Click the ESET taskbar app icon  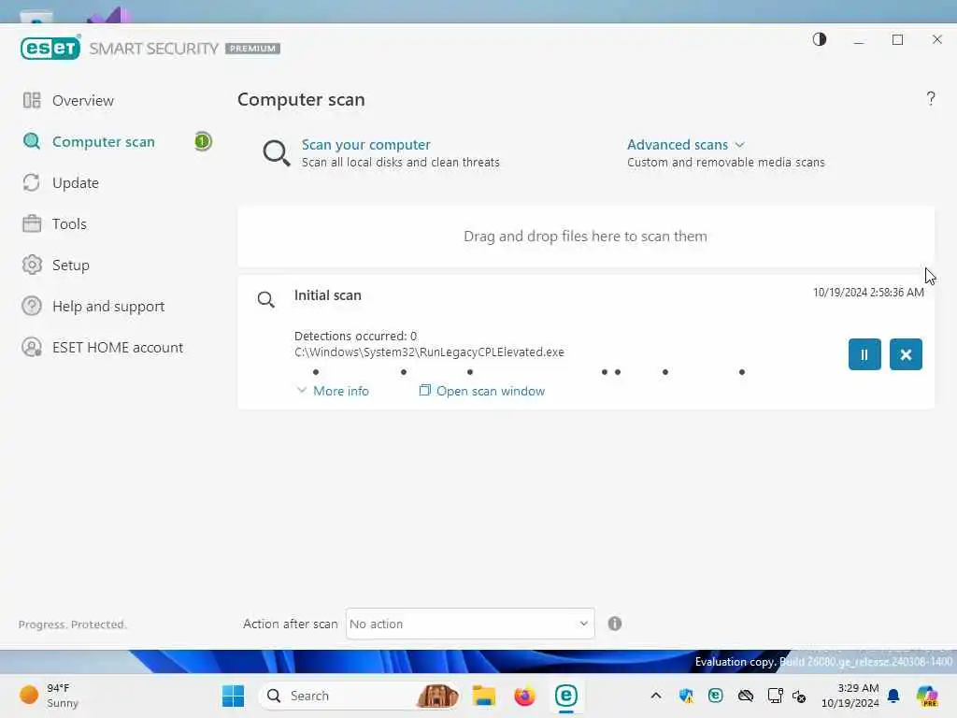pos(565,696)
